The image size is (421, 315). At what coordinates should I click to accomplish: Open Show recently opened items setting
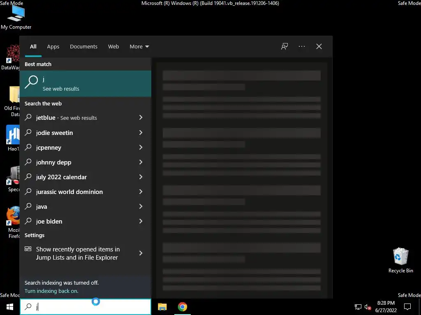coord(86,253)
